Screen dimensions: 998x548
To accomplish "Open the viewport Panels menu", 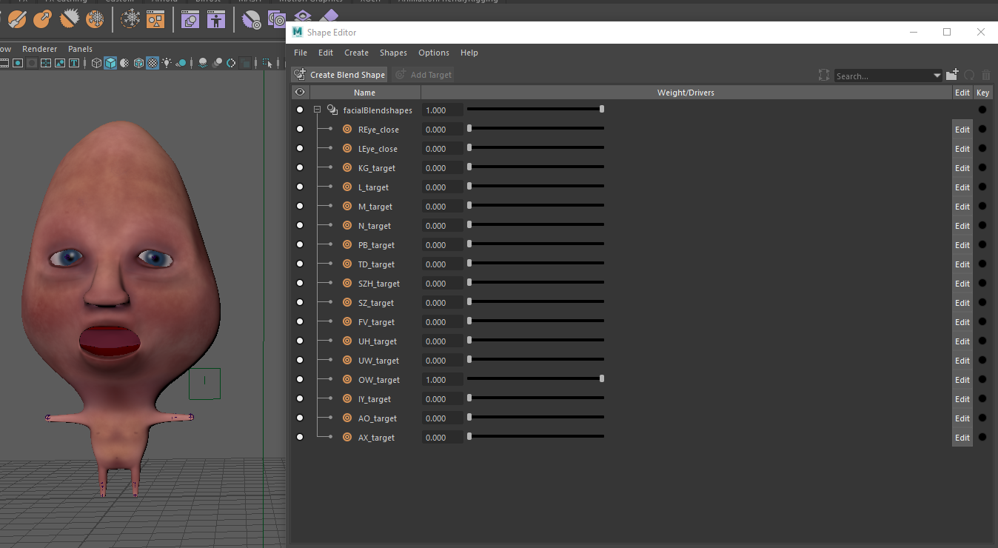I will pyautogui.click(x=80, y=49).
